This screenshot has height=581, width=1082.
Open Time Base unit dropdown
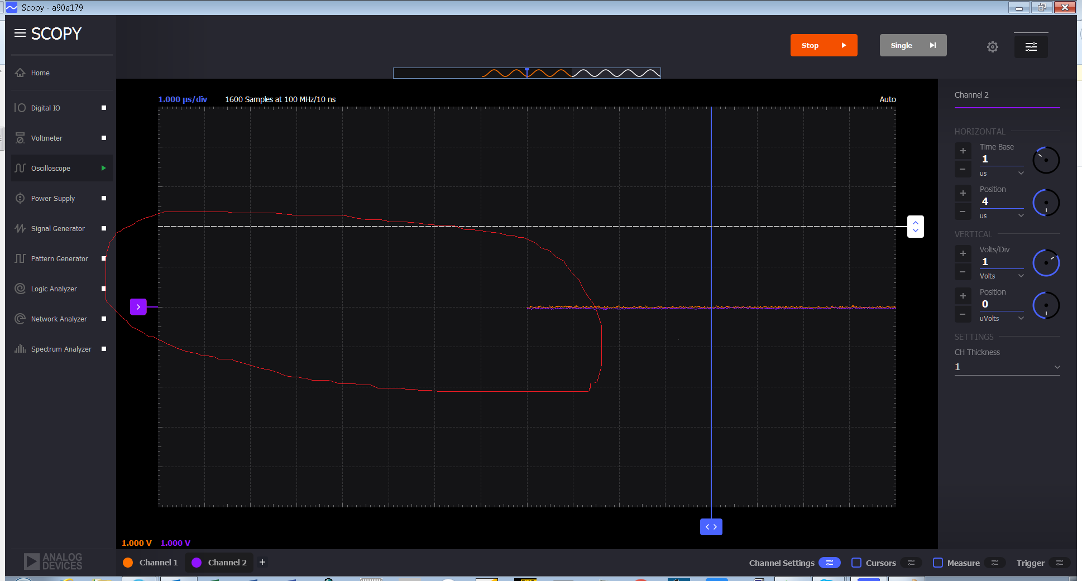(1002, 174)
